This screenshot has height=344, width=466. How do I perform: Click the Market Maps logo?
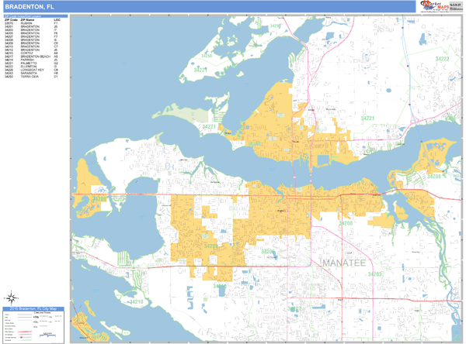click(x=434, y=6)
